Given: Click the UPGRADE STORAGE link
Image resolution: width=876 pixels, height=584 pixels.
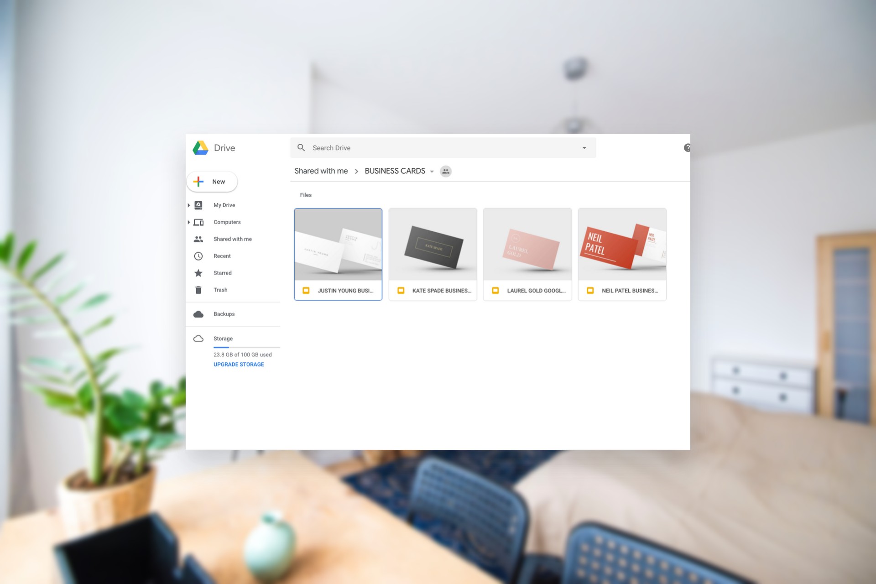Looking at the screenshot, I should [x=239, y=365].
